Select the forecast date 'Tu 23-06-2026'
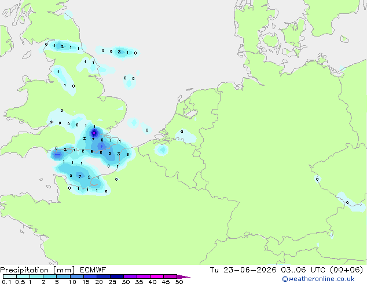The height and width of the screenshot is (284, 367). (243, 270)
